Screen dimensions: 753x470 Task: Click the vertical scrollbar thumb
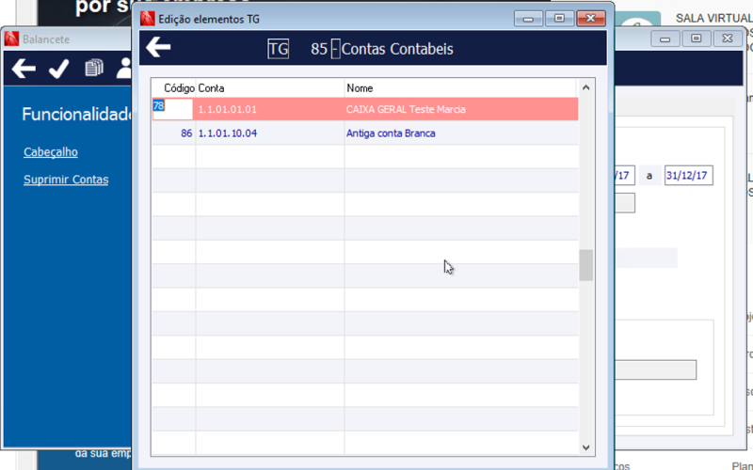pos(585,265)
